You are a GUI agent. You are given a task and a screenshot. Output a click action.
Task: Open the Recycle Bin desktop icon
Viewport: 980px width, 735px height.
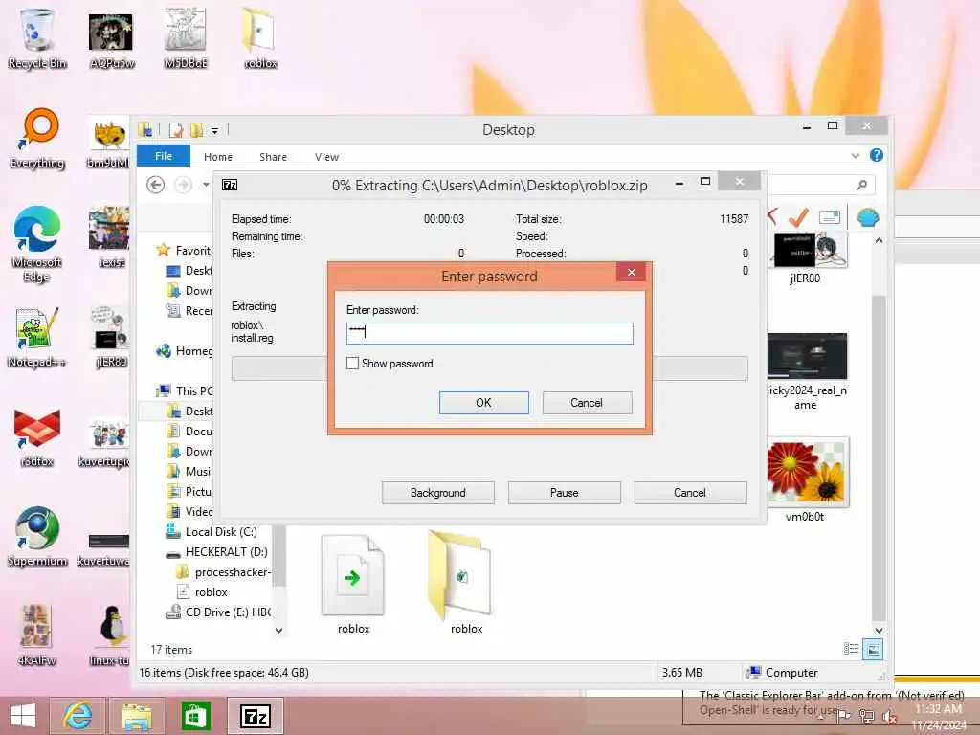pos(36,38)
